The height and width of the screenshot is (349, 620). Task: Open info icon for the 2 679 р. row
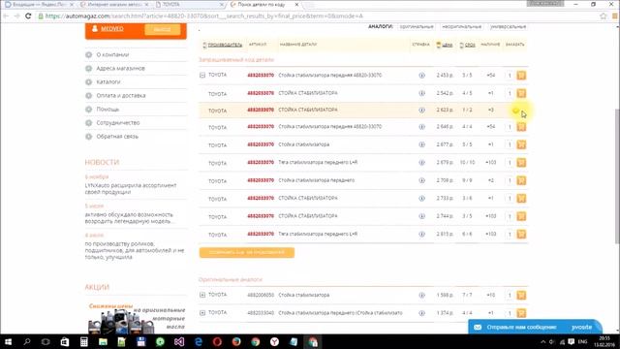(x=422, y=163)
